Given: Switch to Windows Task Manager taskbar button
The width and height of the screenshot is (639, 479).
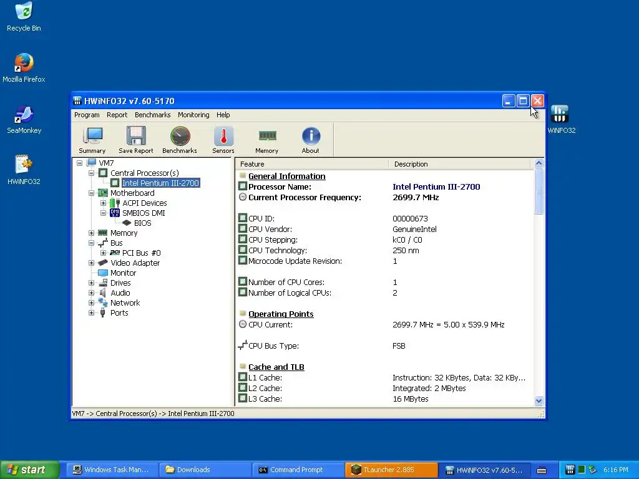Looking at the screenshot, I should point(111,470).
